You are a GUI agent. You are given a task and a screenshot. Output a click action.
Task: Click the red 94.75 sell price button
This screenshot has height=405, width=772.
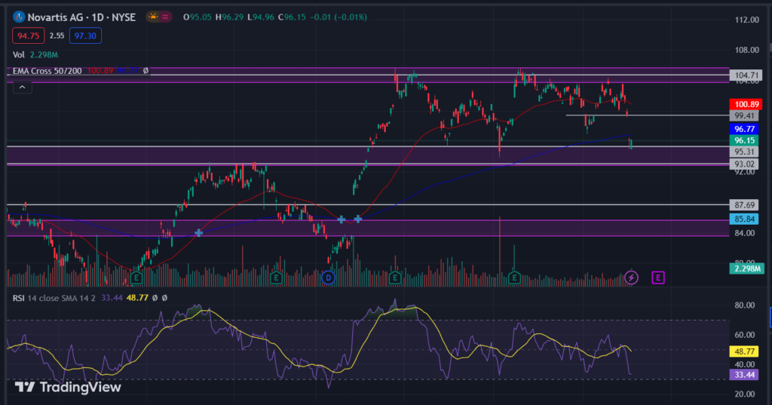pyautogui.click(x=28, y=35)
